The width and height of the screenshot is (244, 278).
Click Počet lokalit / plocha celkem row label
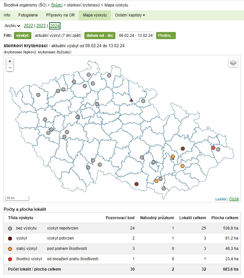(x=34, y=269)
